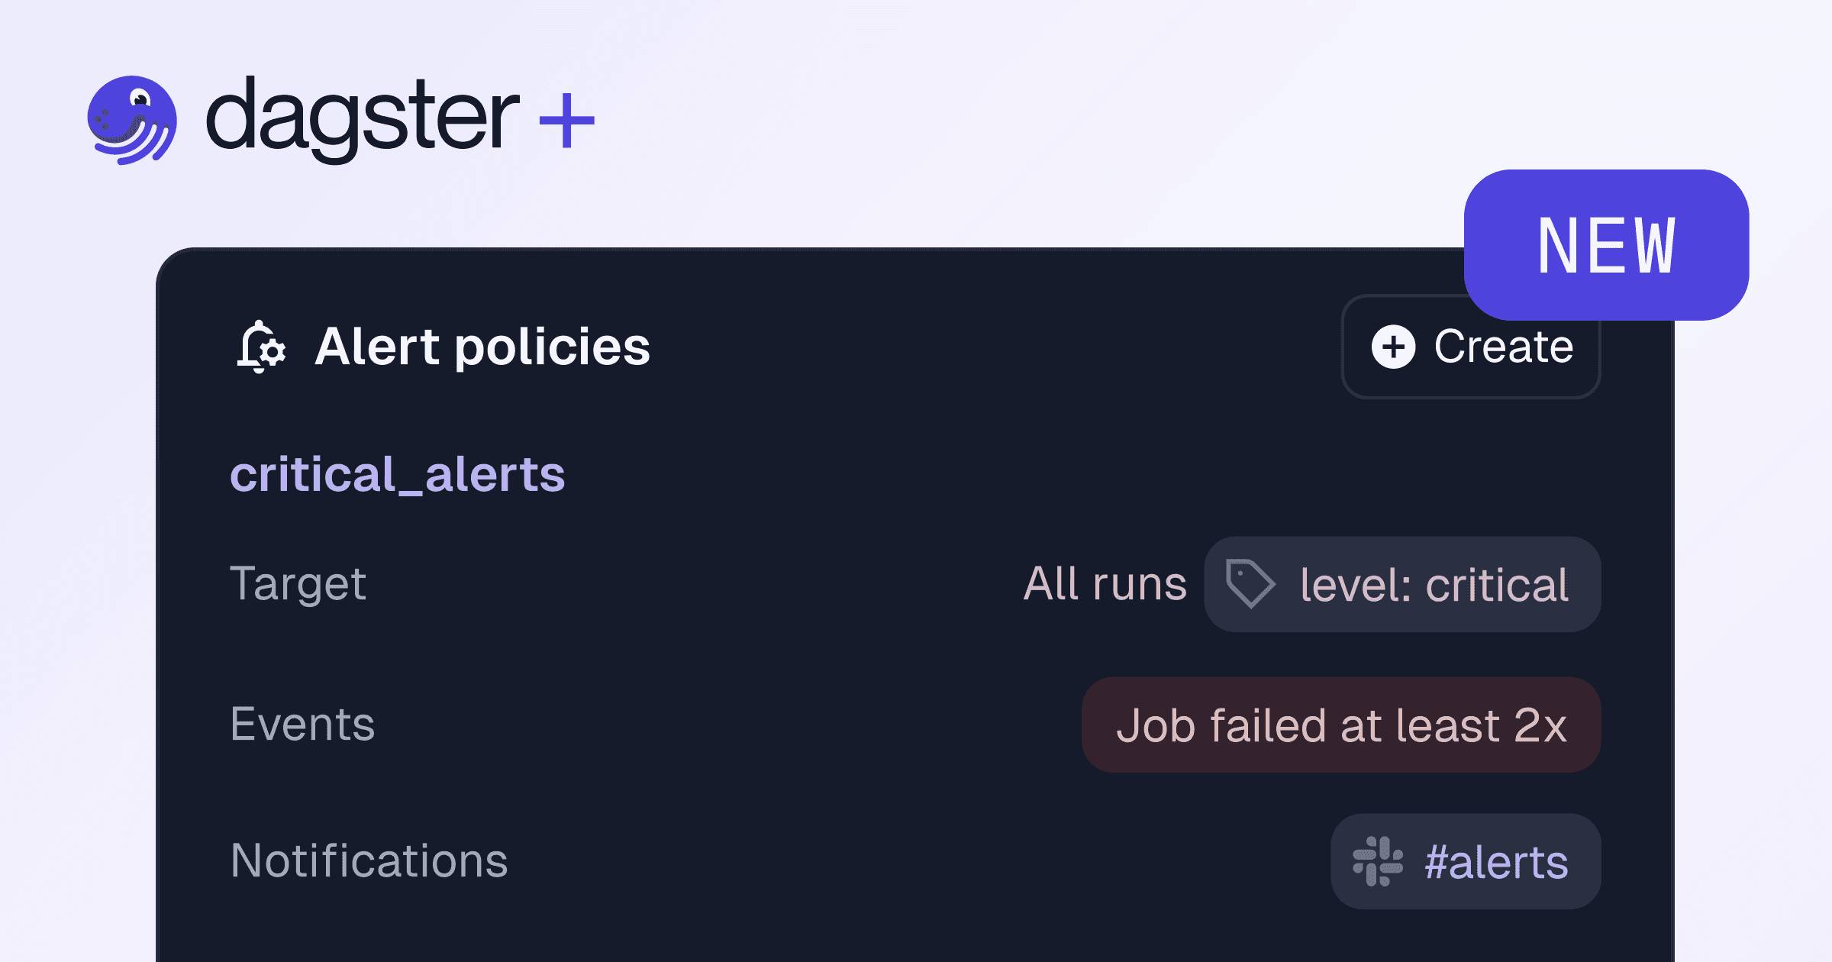The width and height of the screenshot is (1832, 962).
Task: Select the Events row label
Action: click(302, 724)
